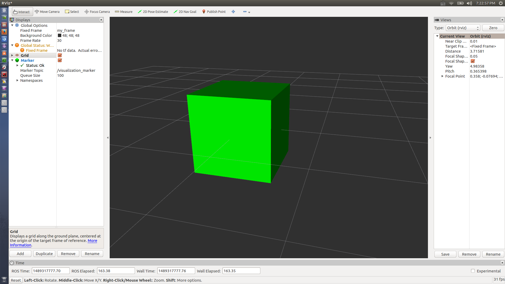
Task: Toggle the Marker display checkbox
Action: [x=60, y=60]
